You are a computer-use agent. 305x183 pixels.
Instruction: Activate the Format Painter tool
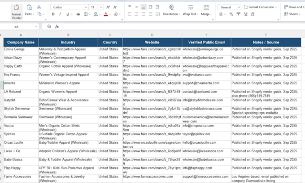pos(17,12)
